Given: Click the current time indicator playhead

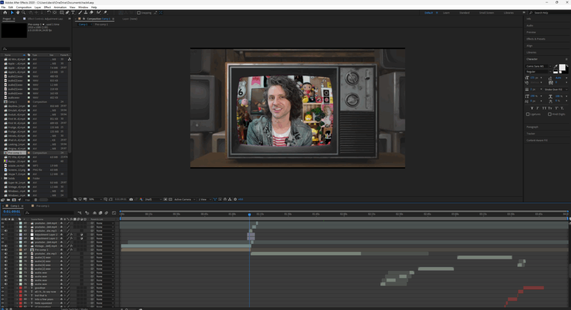Looking at the screenshot, I should pyautogui.click(x=249, y=215).
